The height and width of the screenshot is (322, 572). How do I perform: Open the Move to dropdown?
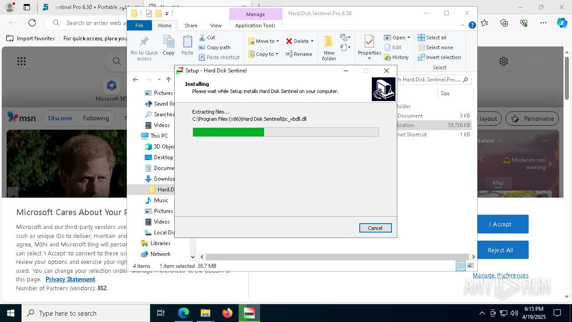point(264,41)
